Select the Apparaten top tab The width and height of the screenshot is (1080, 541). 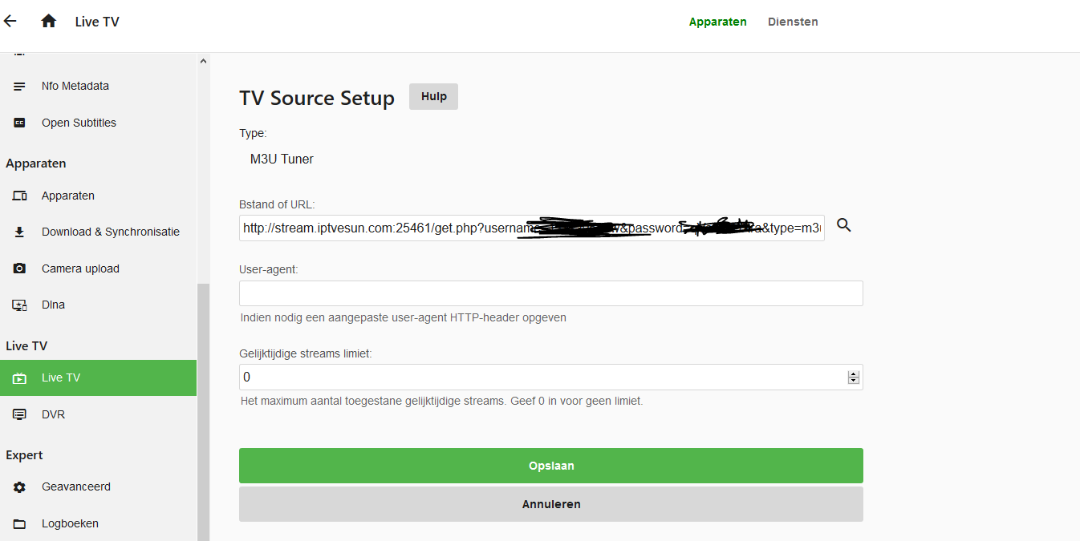pyautogui.click(x=717, y=22)
